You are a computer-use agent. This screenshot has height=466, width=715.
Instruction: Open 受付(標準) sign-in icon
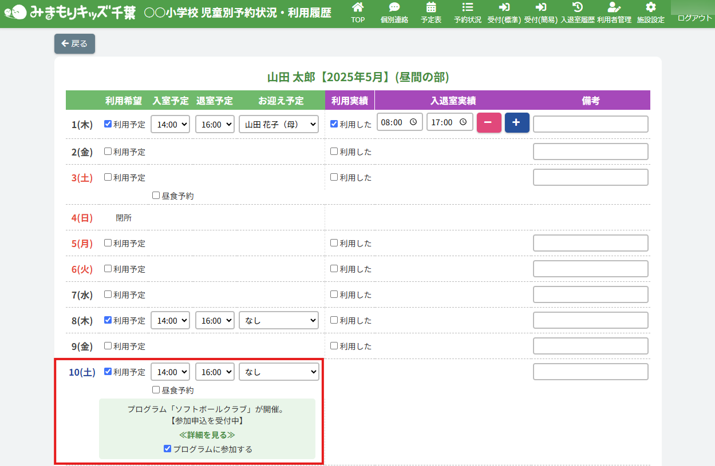coord(504,8)
